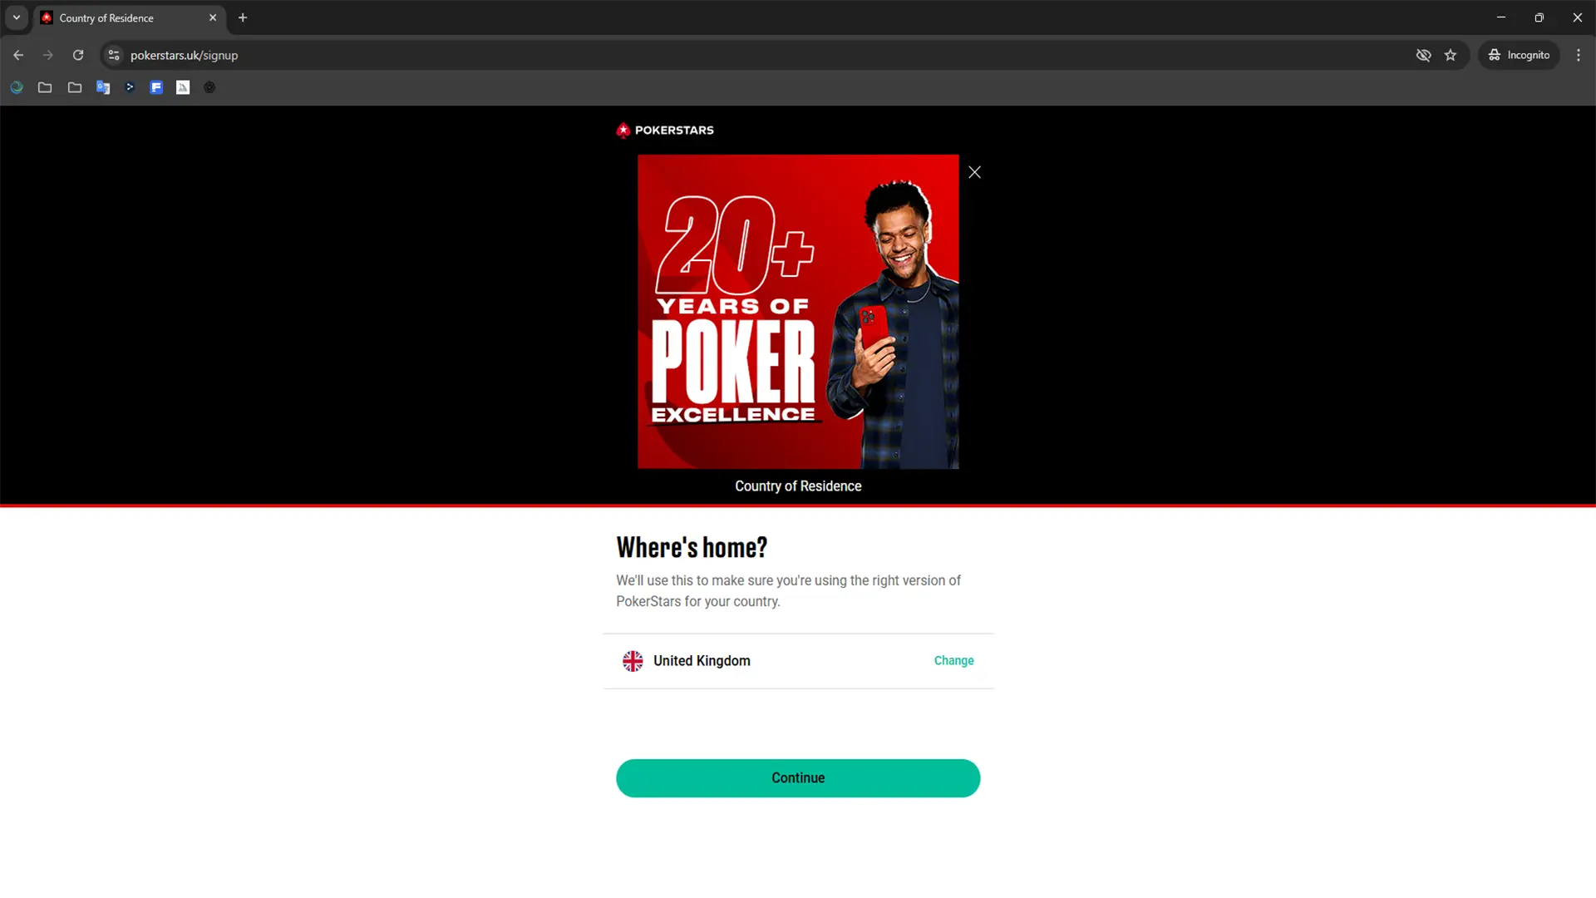The width and height of the screenshot is (1596, 898).
Task: View site information icon in address bar
Action: (x=114, y=55)
